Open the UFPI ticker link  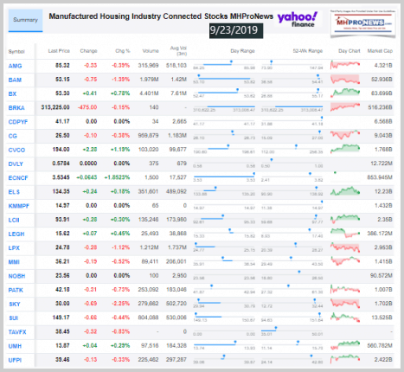point(15,360)
